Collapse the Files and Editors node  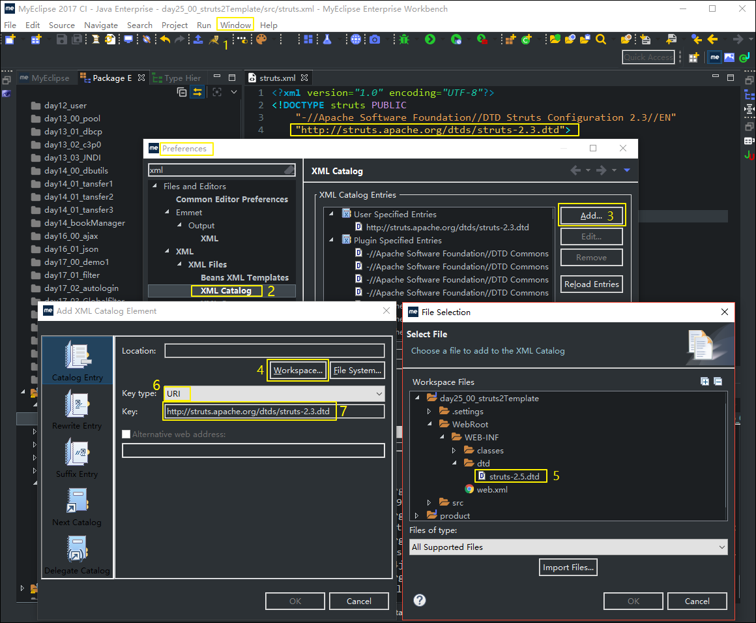pos(154,187)
